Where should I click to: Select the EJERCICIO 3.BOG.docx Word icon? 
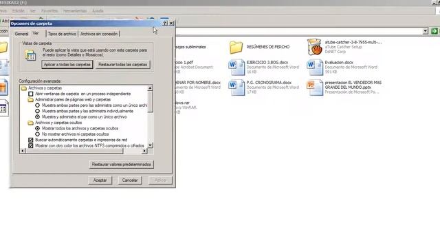236,68
